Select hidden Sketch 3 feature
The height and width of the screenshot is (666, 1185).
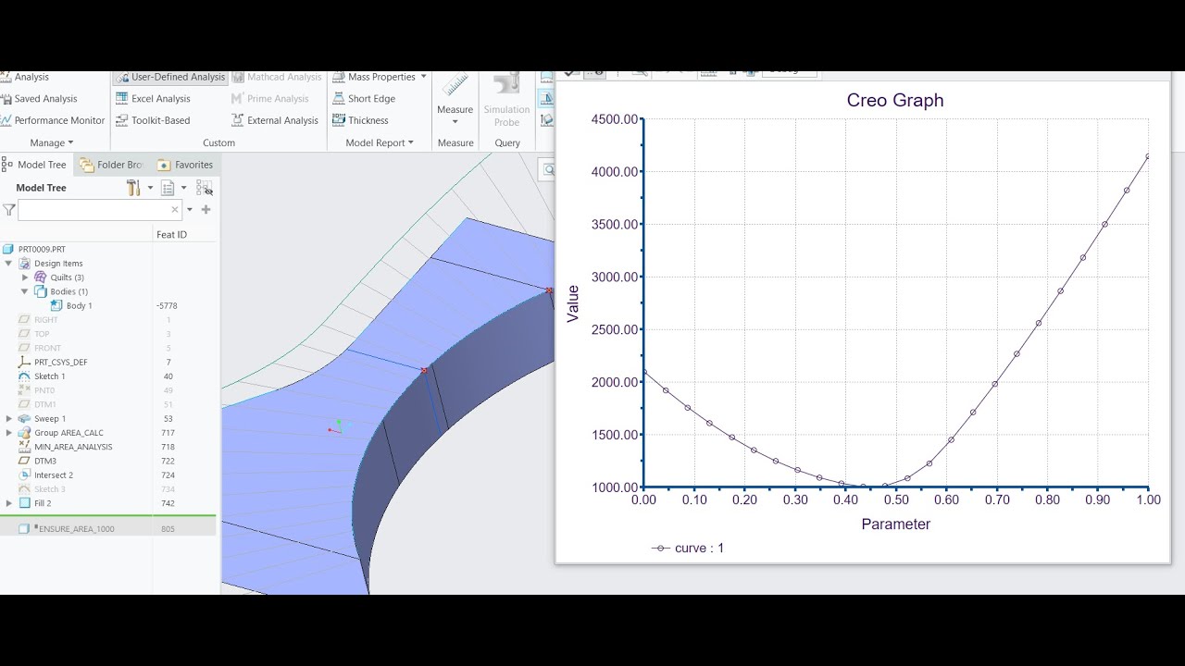point(42,489)
